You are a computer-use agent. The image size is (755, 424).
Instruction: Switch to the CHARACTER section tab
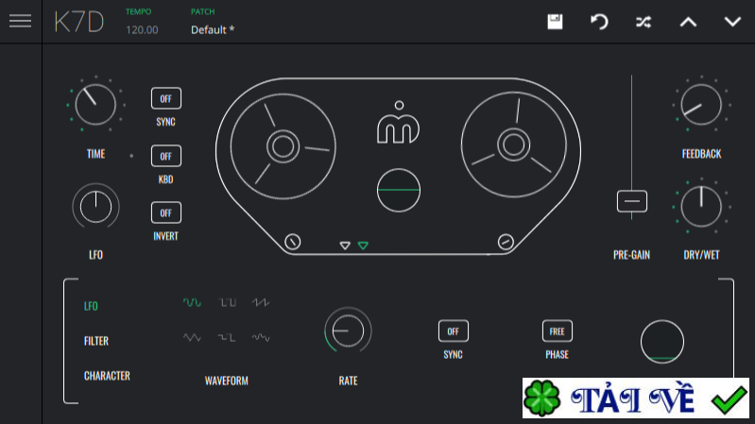click(107, 376)
